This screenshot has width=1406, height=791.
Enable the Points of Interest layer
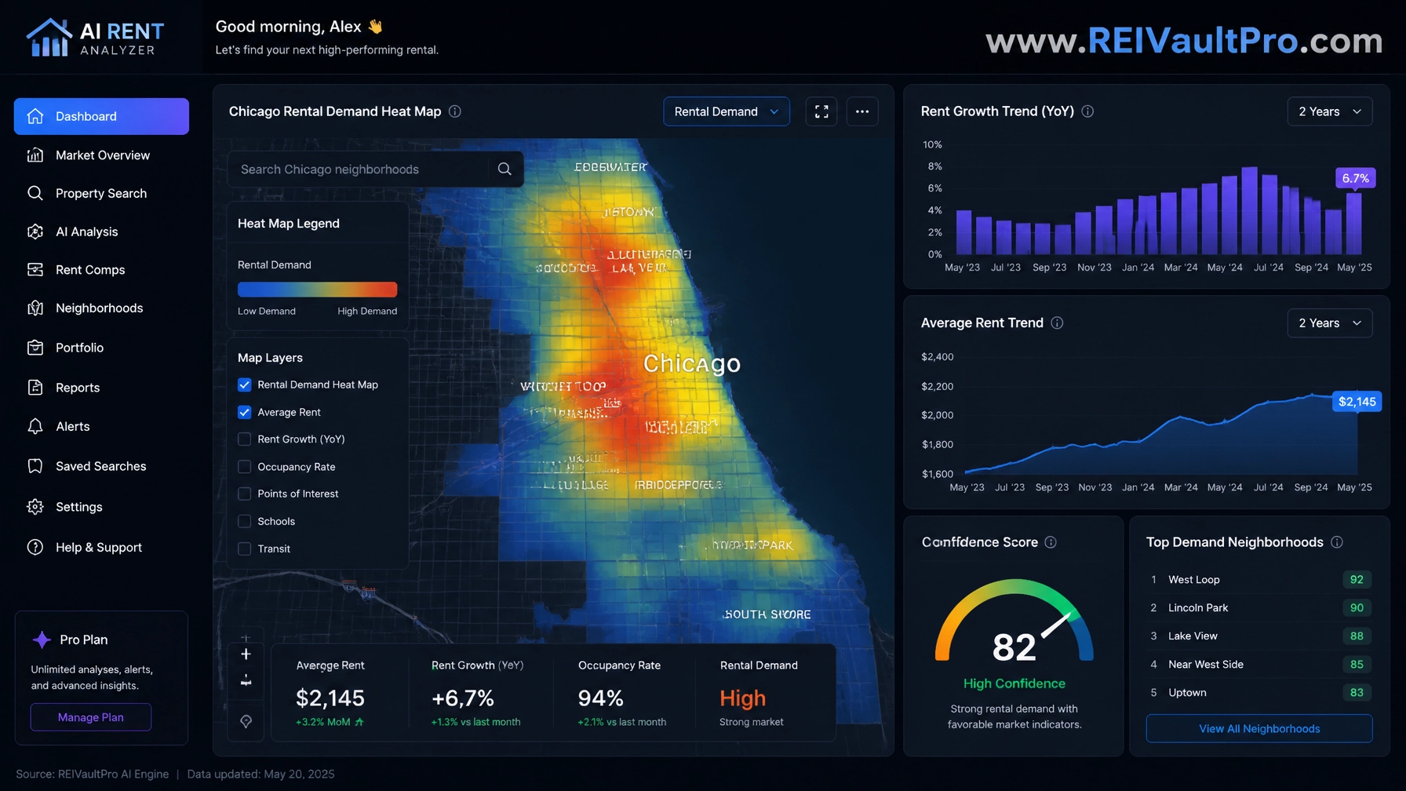[x=245, y=494]
